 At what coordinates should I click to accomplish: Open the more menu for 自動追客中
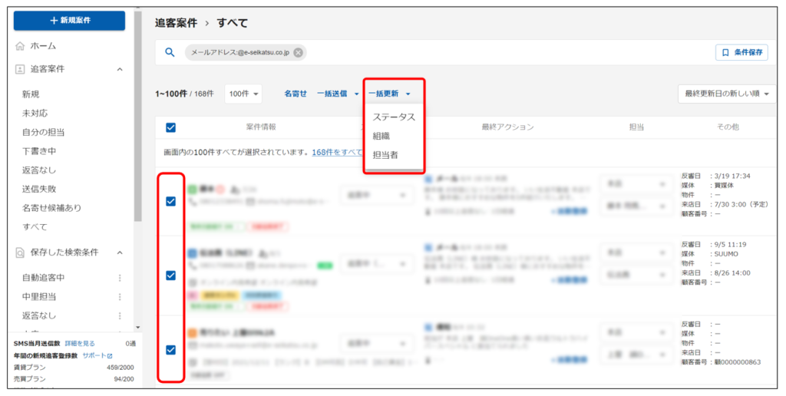click(x=120, y=278)
